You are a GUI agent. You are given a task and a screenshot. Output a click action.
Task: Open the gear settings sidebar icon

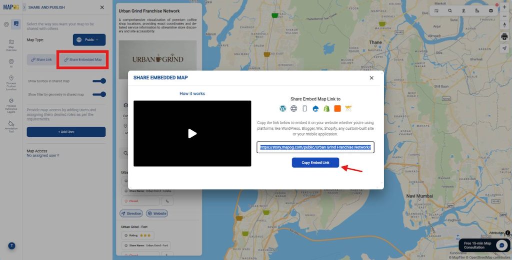(6, 24)
